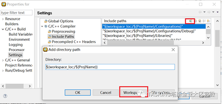Click the Precompiled C++ Headers icon
222x104 pixels.
pyautogui.click(x=49, y=42)
